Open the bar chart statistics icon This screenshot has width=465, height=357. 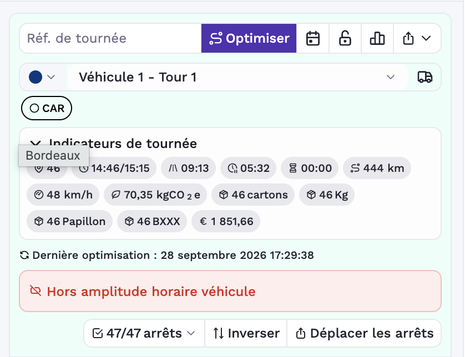tap(377, 38)
